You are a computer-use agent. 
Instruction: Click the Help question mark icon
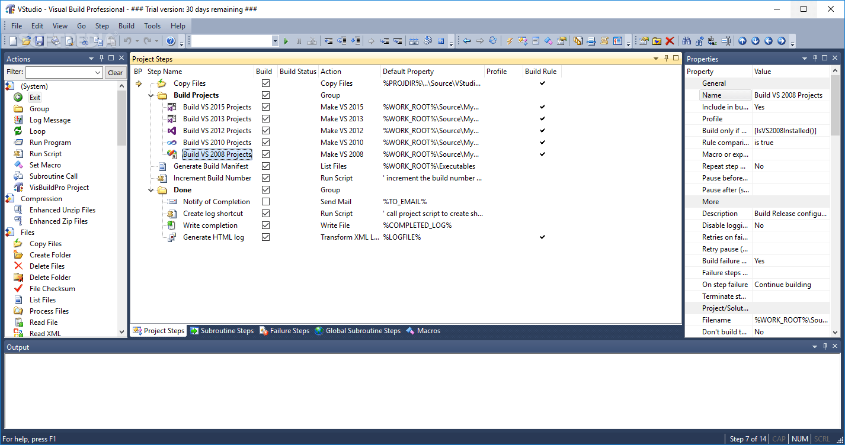(x=171, y=41)
